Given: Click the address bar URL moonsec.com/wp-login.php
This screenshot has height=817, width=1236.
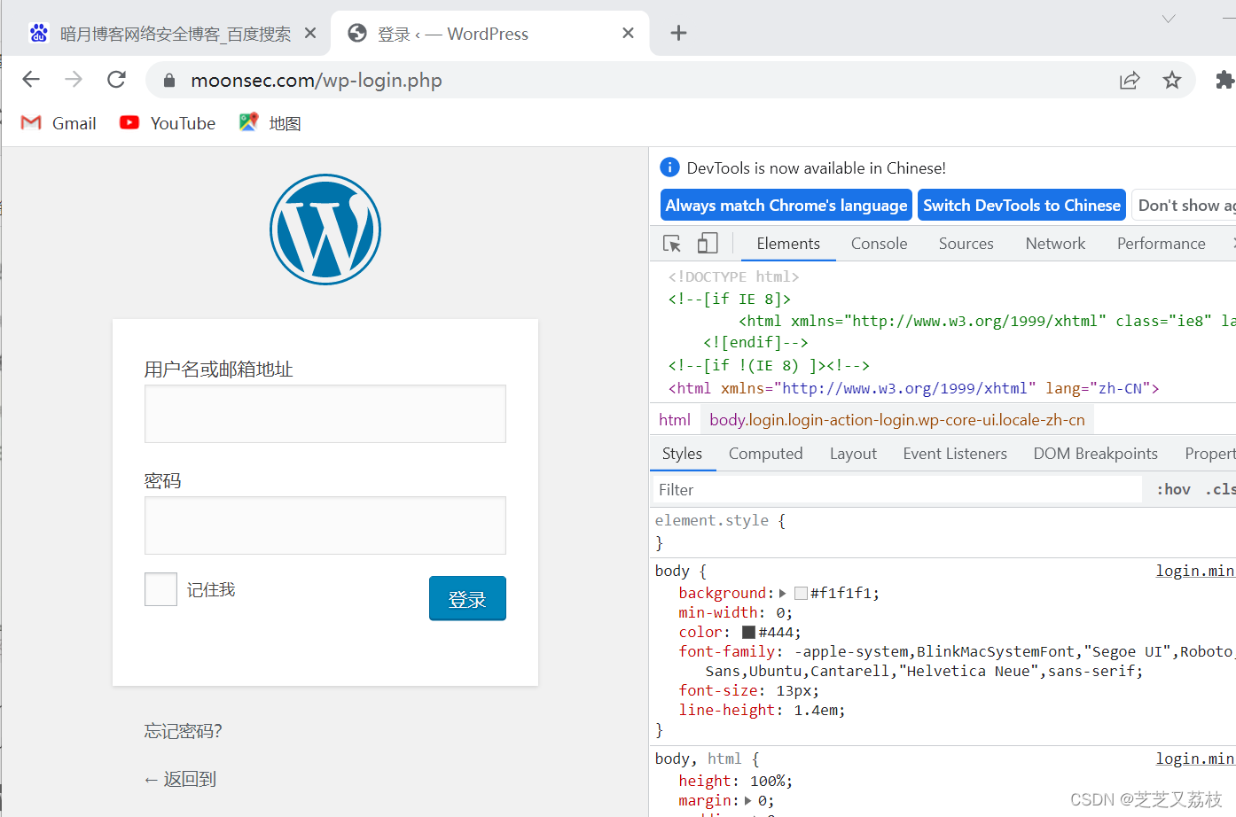Looking at the screenshot, I should [x=317, y=81].
